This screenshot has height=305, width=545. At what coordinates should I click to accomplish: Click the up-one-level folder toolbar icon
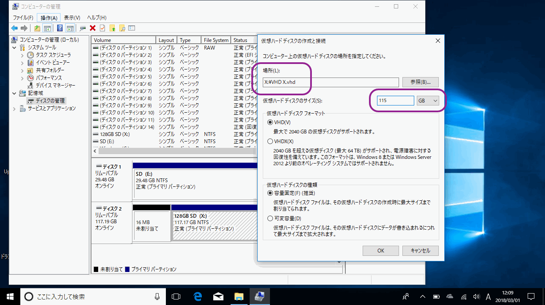click(37, 28)
